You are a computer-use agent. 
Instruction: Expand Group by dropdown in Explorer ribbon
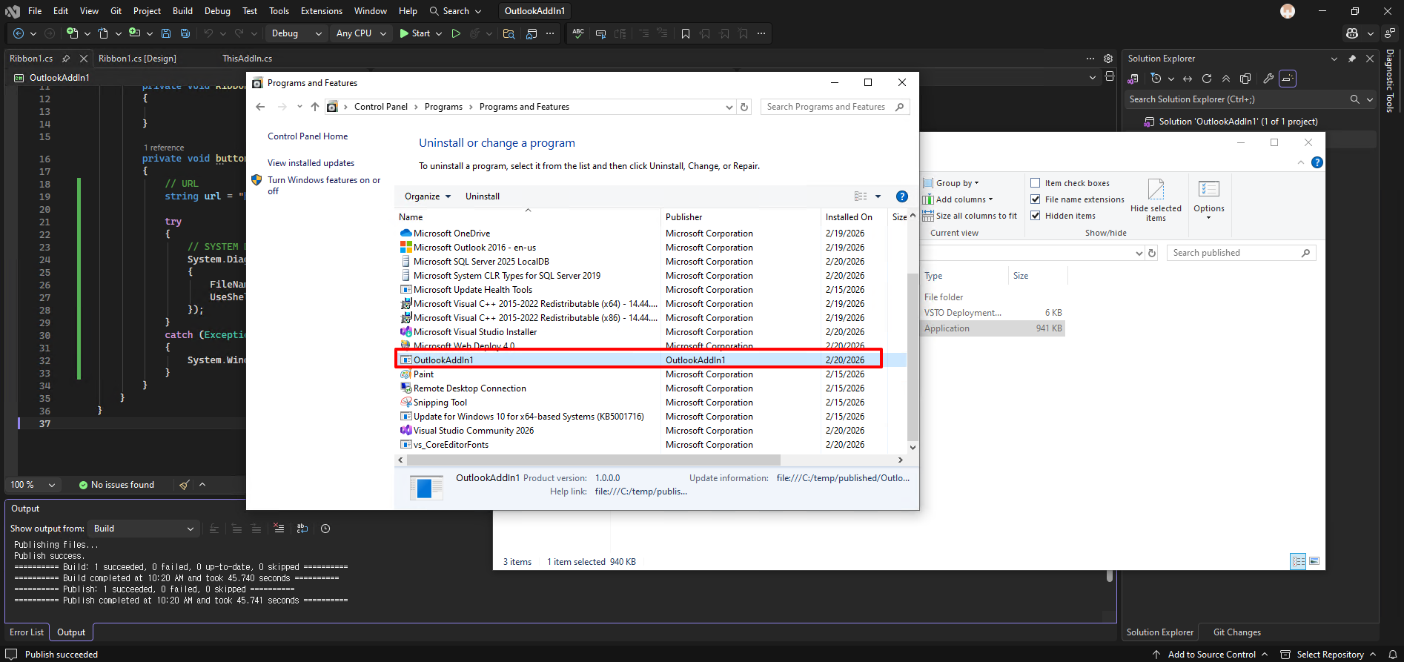(x=951, y=183)
